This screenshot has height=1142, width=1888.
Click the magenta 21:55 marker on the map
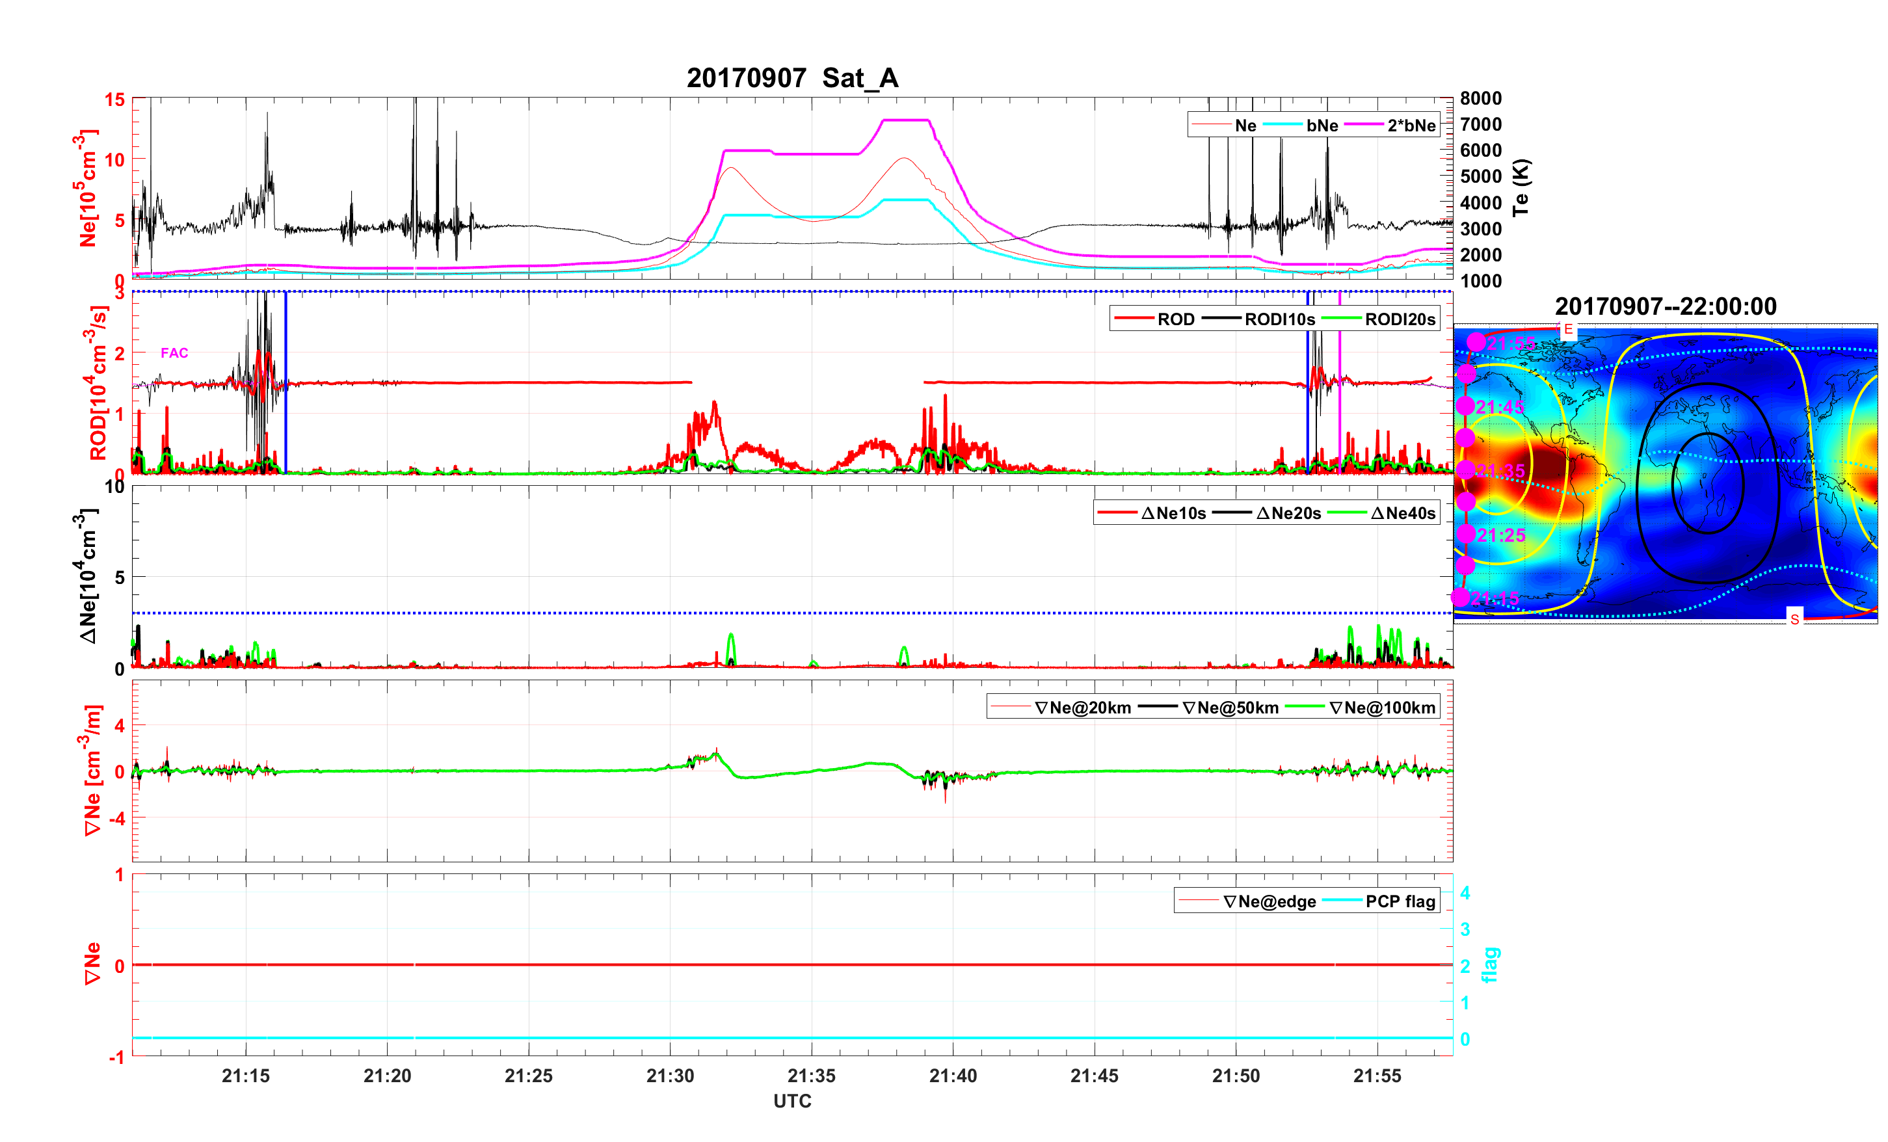point(1476,342)
